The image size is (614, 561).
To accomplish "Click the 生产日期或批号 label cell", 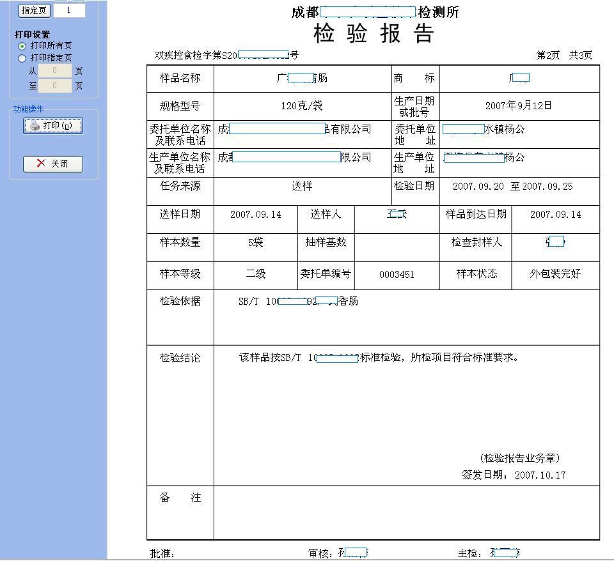I will tap(414, 107).
